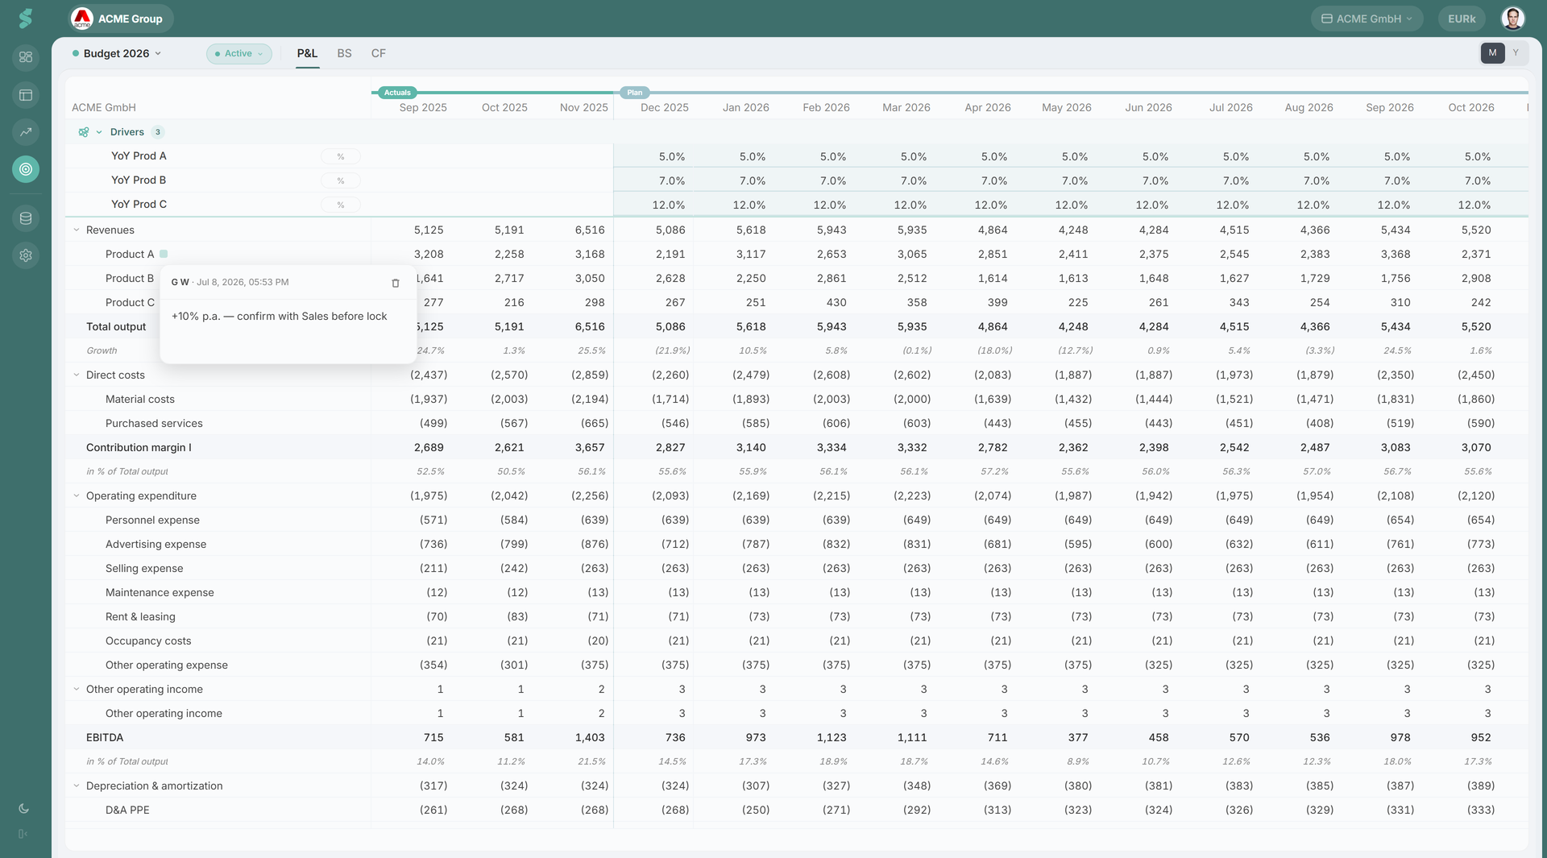
Task: Switch to monthly view with M toggle
Action: pos(1492,53)
